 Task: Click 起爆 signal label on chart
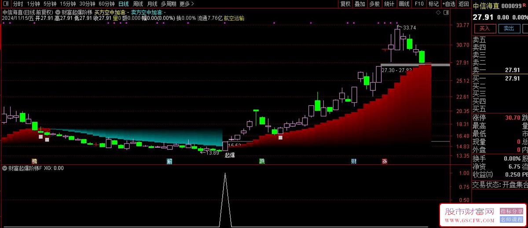click(x=230, y=155)
